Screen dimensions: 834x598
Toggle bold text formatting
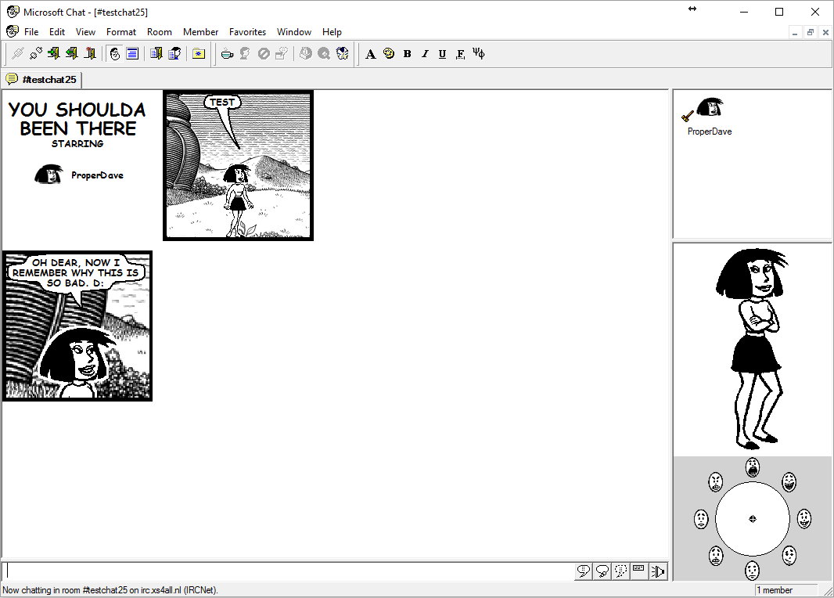[407, 54]
